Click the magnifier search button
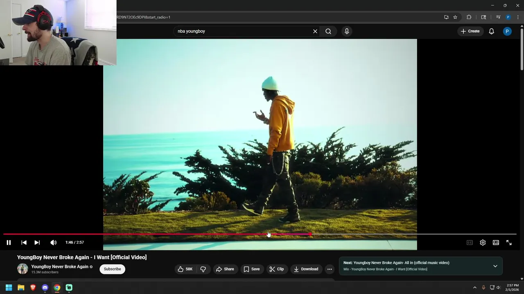 tap(328, 31)
